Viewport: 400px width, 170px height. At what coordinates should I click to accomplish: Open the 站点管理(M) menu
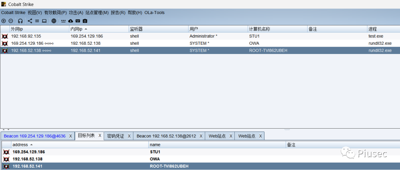[x=97, y=13]
